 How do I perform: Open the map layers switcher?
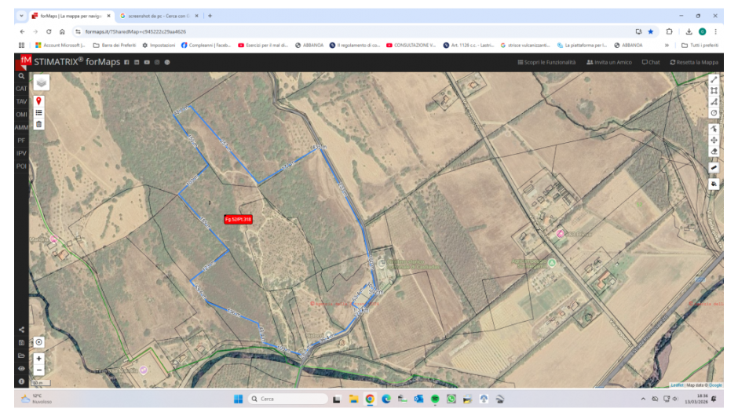(x=41, y=82)
